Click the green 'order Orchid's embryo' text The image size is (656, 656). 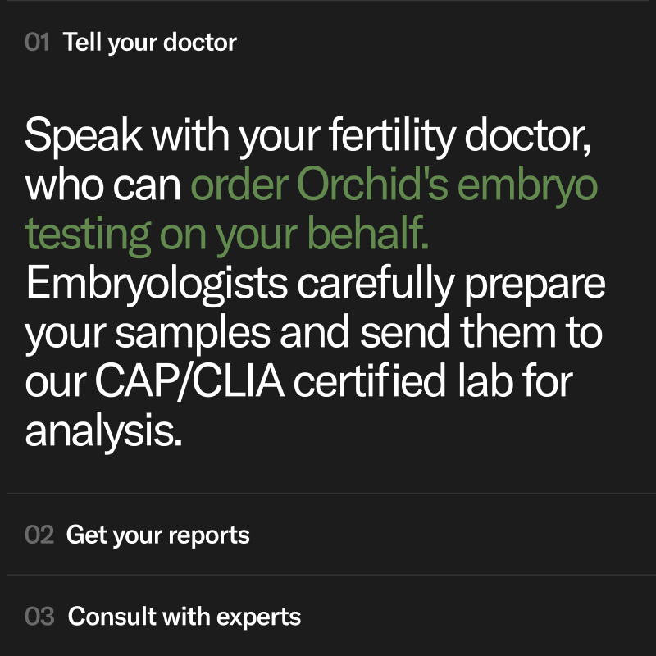tap(394, 185)
